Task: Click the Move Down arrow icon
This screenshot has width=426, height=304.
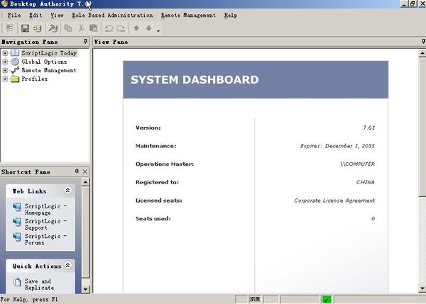Action: click(148, 28)
